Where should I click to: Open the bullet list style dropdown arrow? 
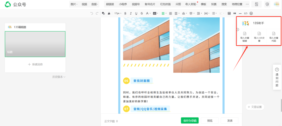pyautogui.click(x=216, y=13)
